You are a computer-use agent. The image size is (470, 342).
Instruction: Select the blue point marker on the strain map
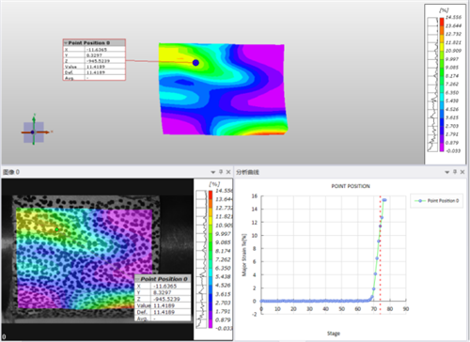tap(196, 63)
